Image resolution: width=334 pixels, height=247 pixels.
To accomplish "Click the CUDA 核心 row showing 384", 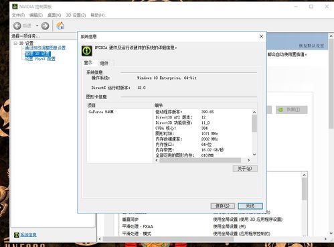I will tap(203, 128).
